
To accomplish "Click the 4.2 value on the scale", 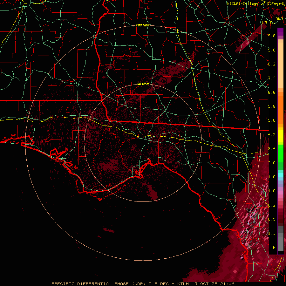I will tap(272, 135).
